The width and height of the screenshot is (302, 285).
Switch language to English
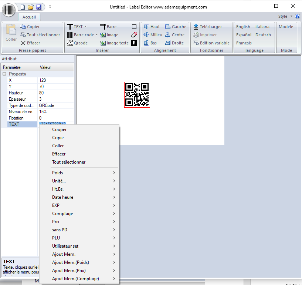(x=243, y=27)
